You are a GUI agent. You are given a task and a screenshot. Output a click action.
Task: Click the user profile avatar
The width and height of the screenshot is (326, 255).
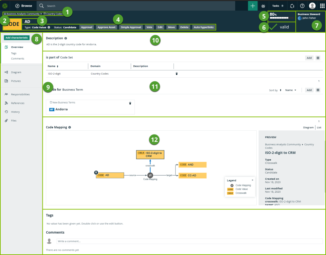pyautogui.click(x=312, y=6)
